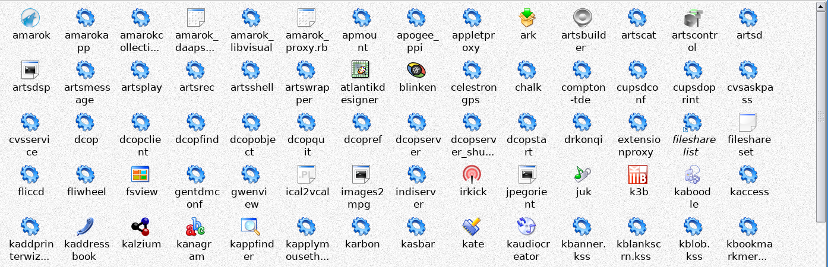The width and height of the screenshot is (828, 267).
Task: Click the "artscat" file name
Action: pos(639,35)
